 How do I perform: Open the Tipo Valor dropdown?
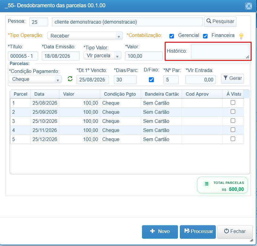click(102, 55)
